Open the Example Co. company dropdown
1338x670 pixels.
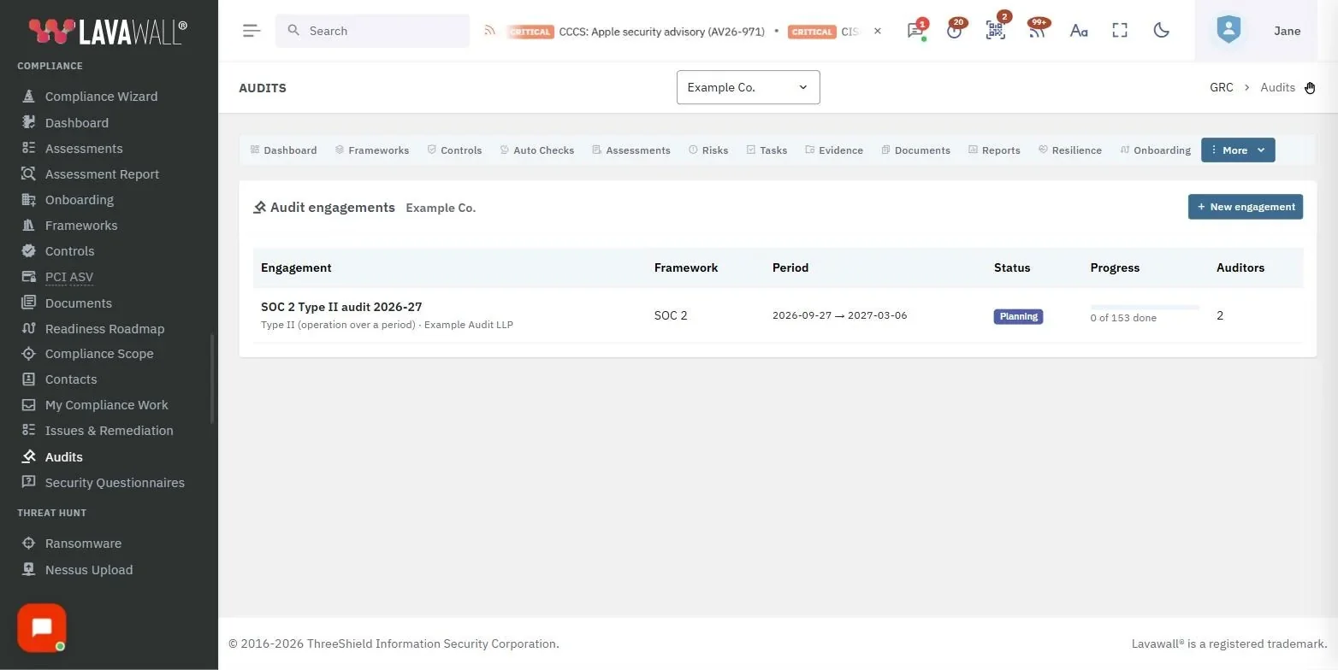click(749, 87)
